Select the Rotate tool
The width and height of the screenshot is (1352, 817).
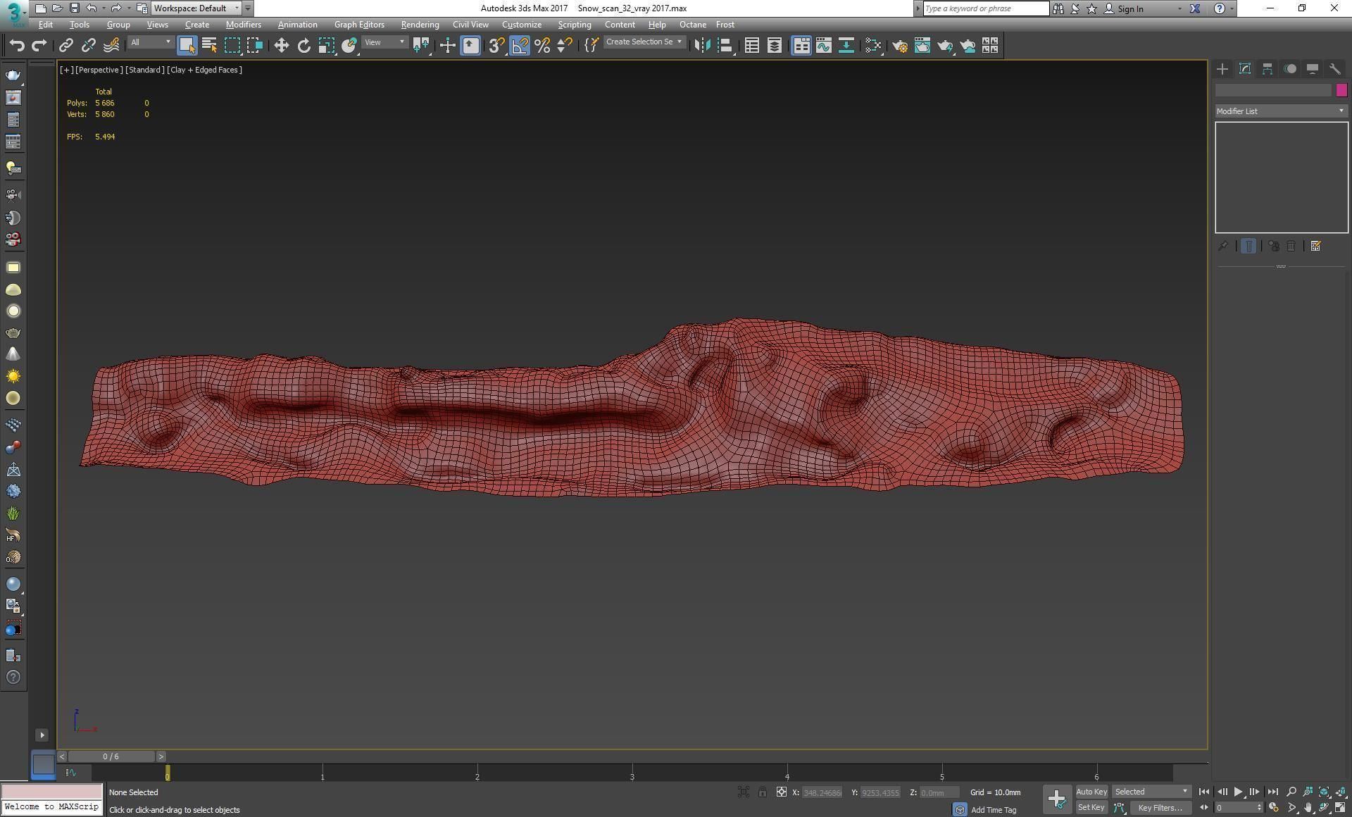303,46
